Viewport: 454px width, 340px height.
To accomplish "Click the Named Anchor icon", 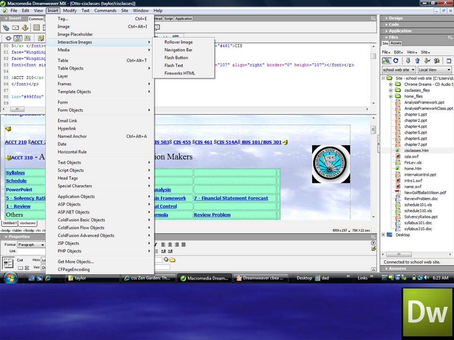I will [25, 28].
